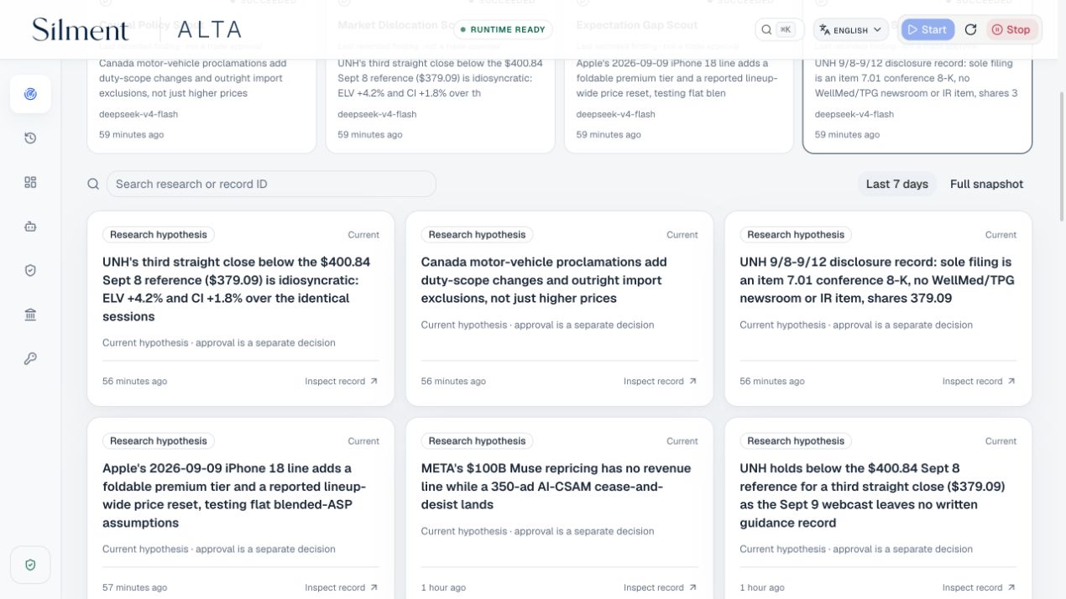1066x599 pixels.
Task: Select the Last 7 days filter
Action: coord(896,184)
